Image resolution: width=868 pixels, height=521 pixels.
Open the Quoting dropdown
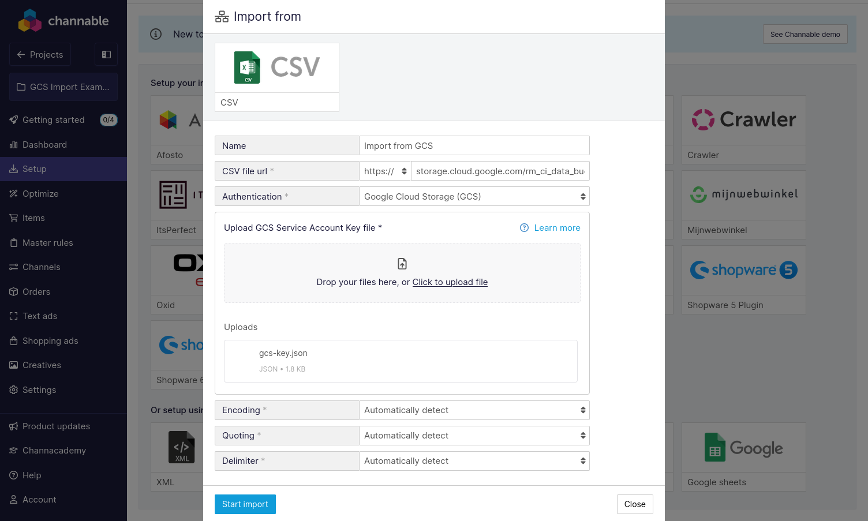click(474, 436)
